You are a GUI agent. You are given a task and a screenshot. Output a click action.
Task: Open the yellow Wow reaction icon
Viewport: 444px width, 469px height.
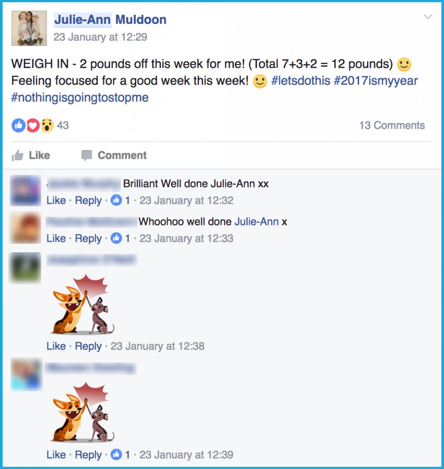47,125
